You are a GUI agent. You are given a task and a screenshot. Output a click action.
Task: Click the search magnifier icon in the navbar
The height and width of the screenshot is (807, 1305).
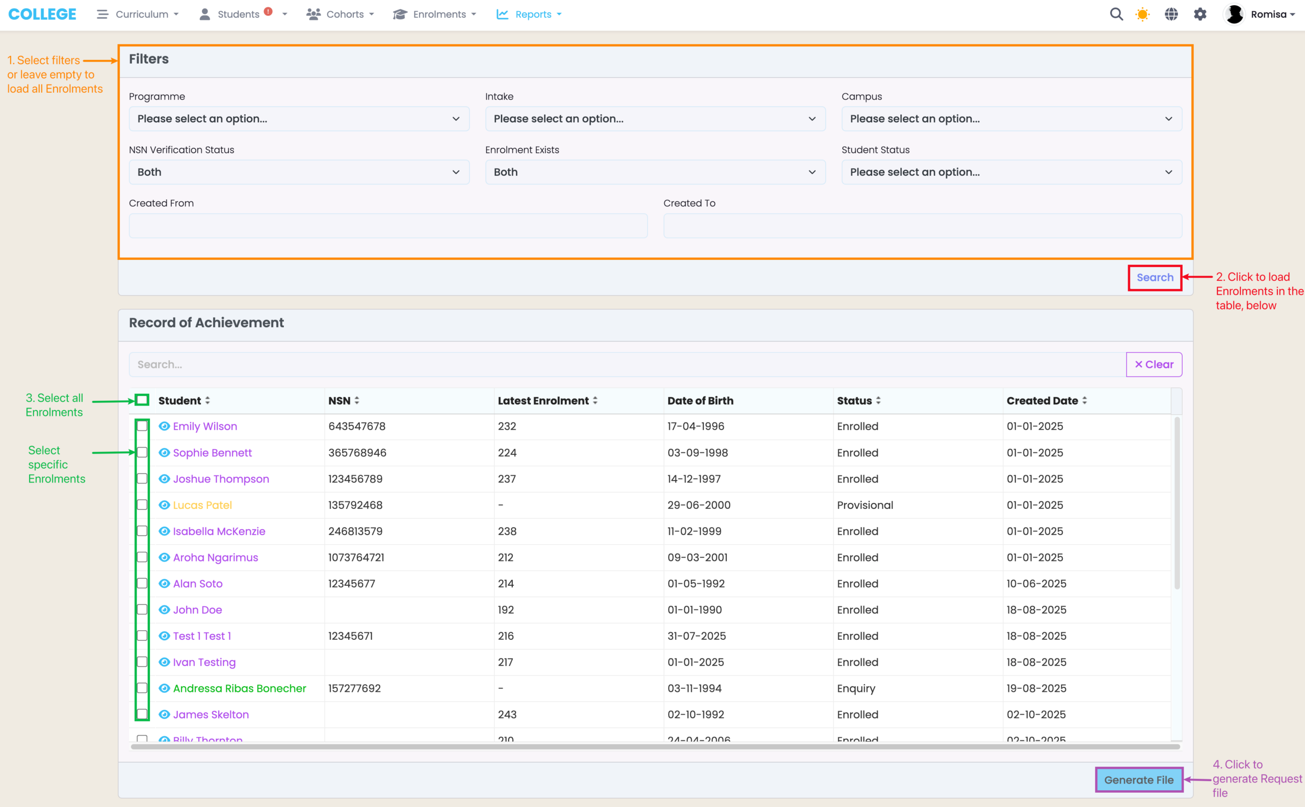point(1116,14)
